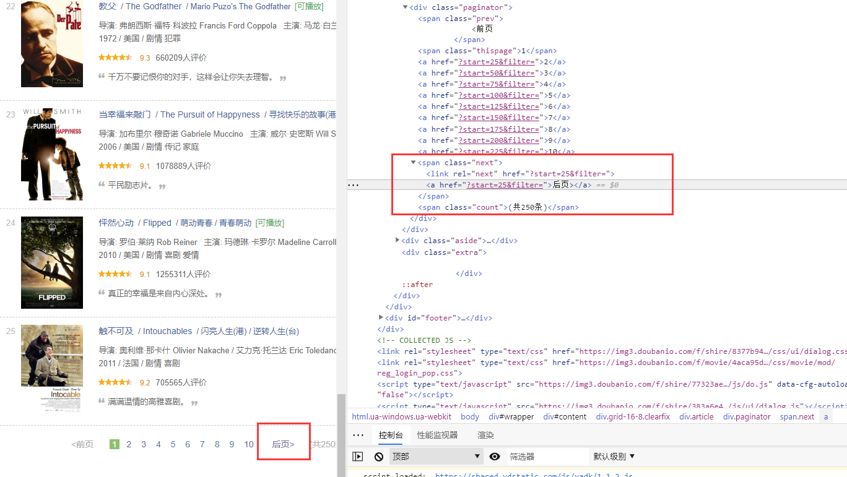Select div.grid-16-8.clearfix in the breadcrumb

(633, 416)
